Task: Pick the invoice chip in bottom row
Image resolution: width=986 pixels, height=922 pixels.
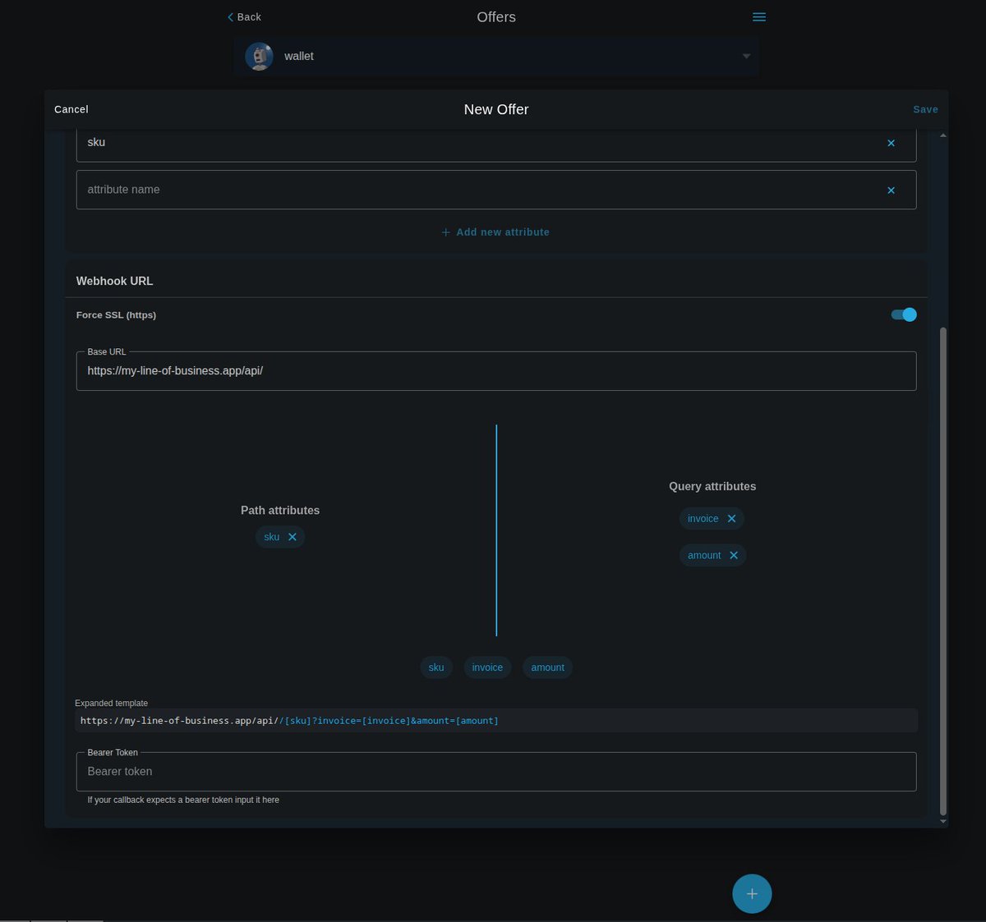Action: 487,667
